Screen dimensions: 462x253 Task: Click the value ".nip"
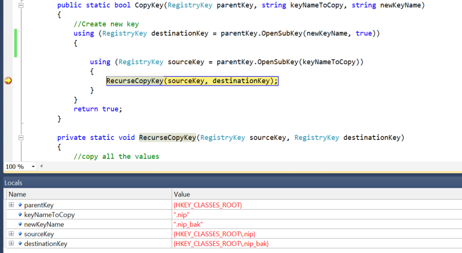coord(182,215)
